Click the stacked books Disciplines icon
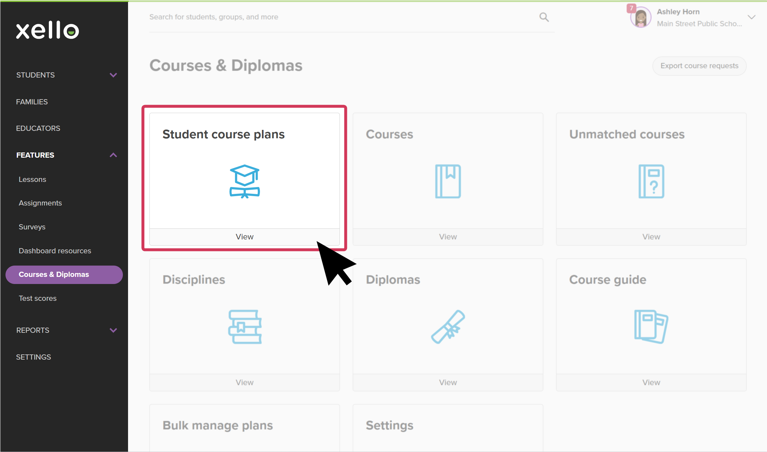767x452 pixels. point(245,327)
